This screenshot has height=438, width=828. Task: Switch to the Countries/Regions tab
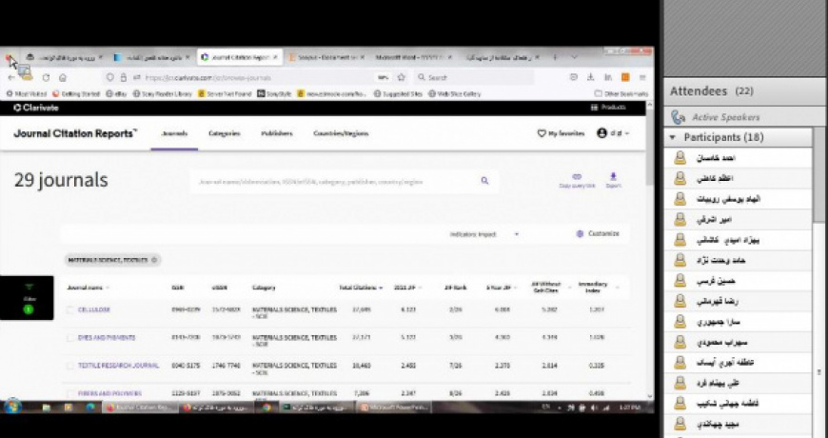coord(341,133)
